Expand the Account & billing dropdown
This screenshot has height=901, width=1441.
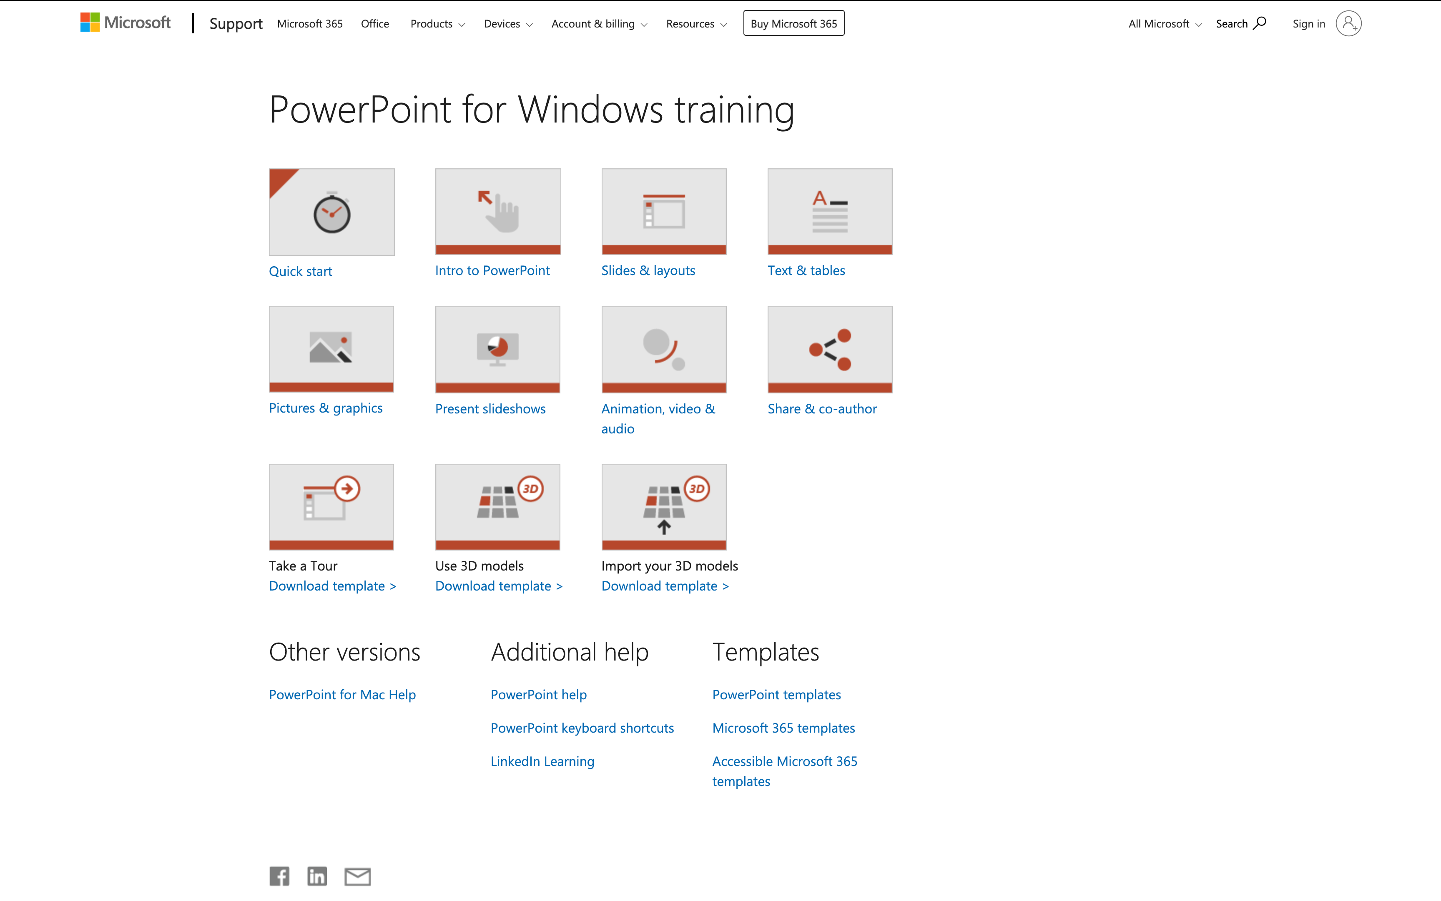(597, 23)
